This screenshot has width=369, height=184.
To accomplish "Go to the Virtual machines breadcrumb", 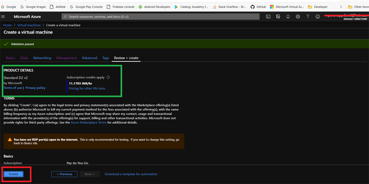I will point(29,25).
